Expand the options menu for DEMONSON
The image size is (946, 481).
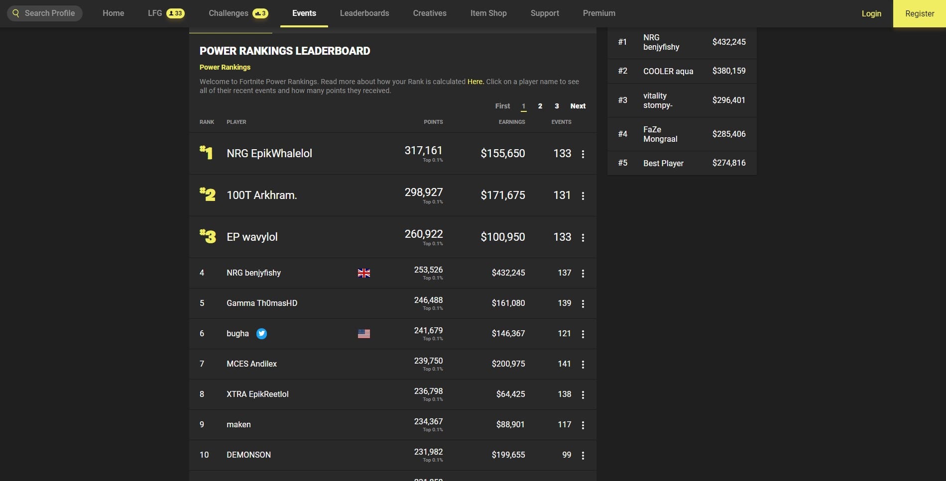coord(583,456)
